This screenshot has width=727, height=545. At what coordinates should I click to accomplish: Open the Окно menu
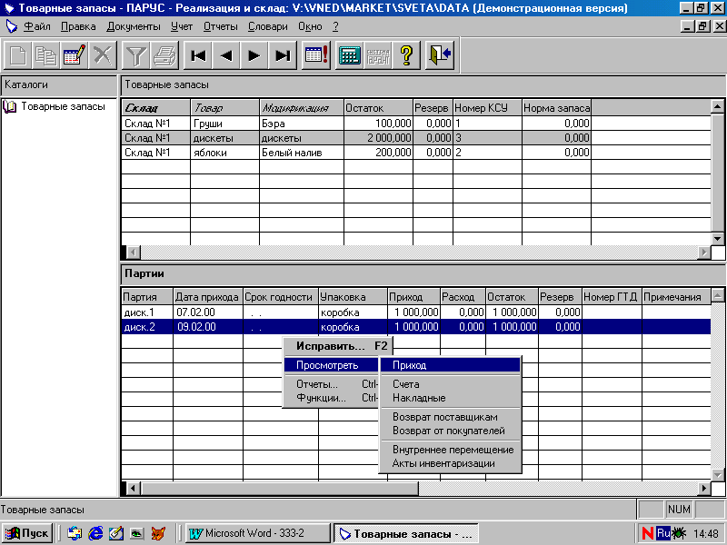pyautogui.click(x=310, y=26)
